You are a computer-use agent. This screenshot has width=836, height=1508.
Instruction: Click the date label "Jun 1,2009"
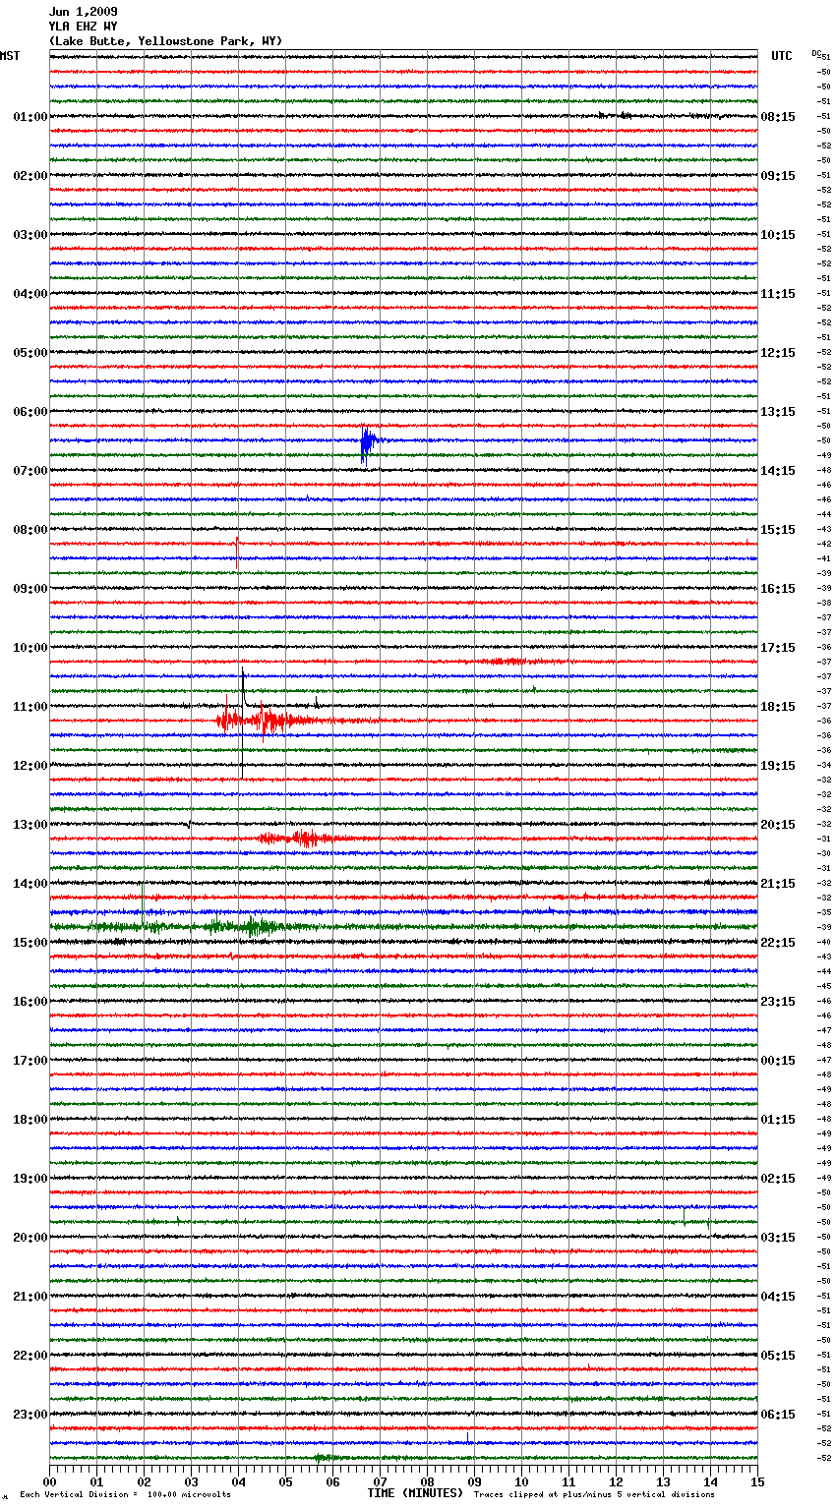83,12
